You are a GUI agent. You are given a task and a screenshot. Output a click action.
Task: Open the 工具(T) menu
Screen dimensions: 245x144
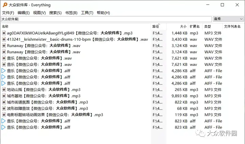[87, 13]
